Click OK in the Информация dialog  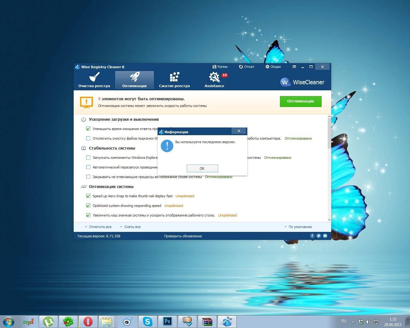tap(202, 168)
